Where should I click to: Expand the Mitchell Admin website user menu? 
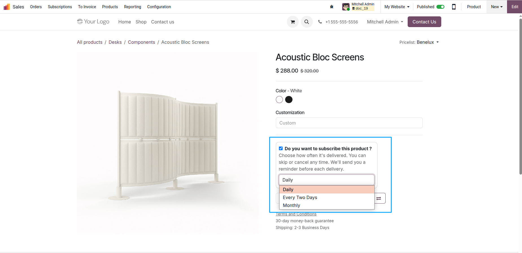coord(385,22)
